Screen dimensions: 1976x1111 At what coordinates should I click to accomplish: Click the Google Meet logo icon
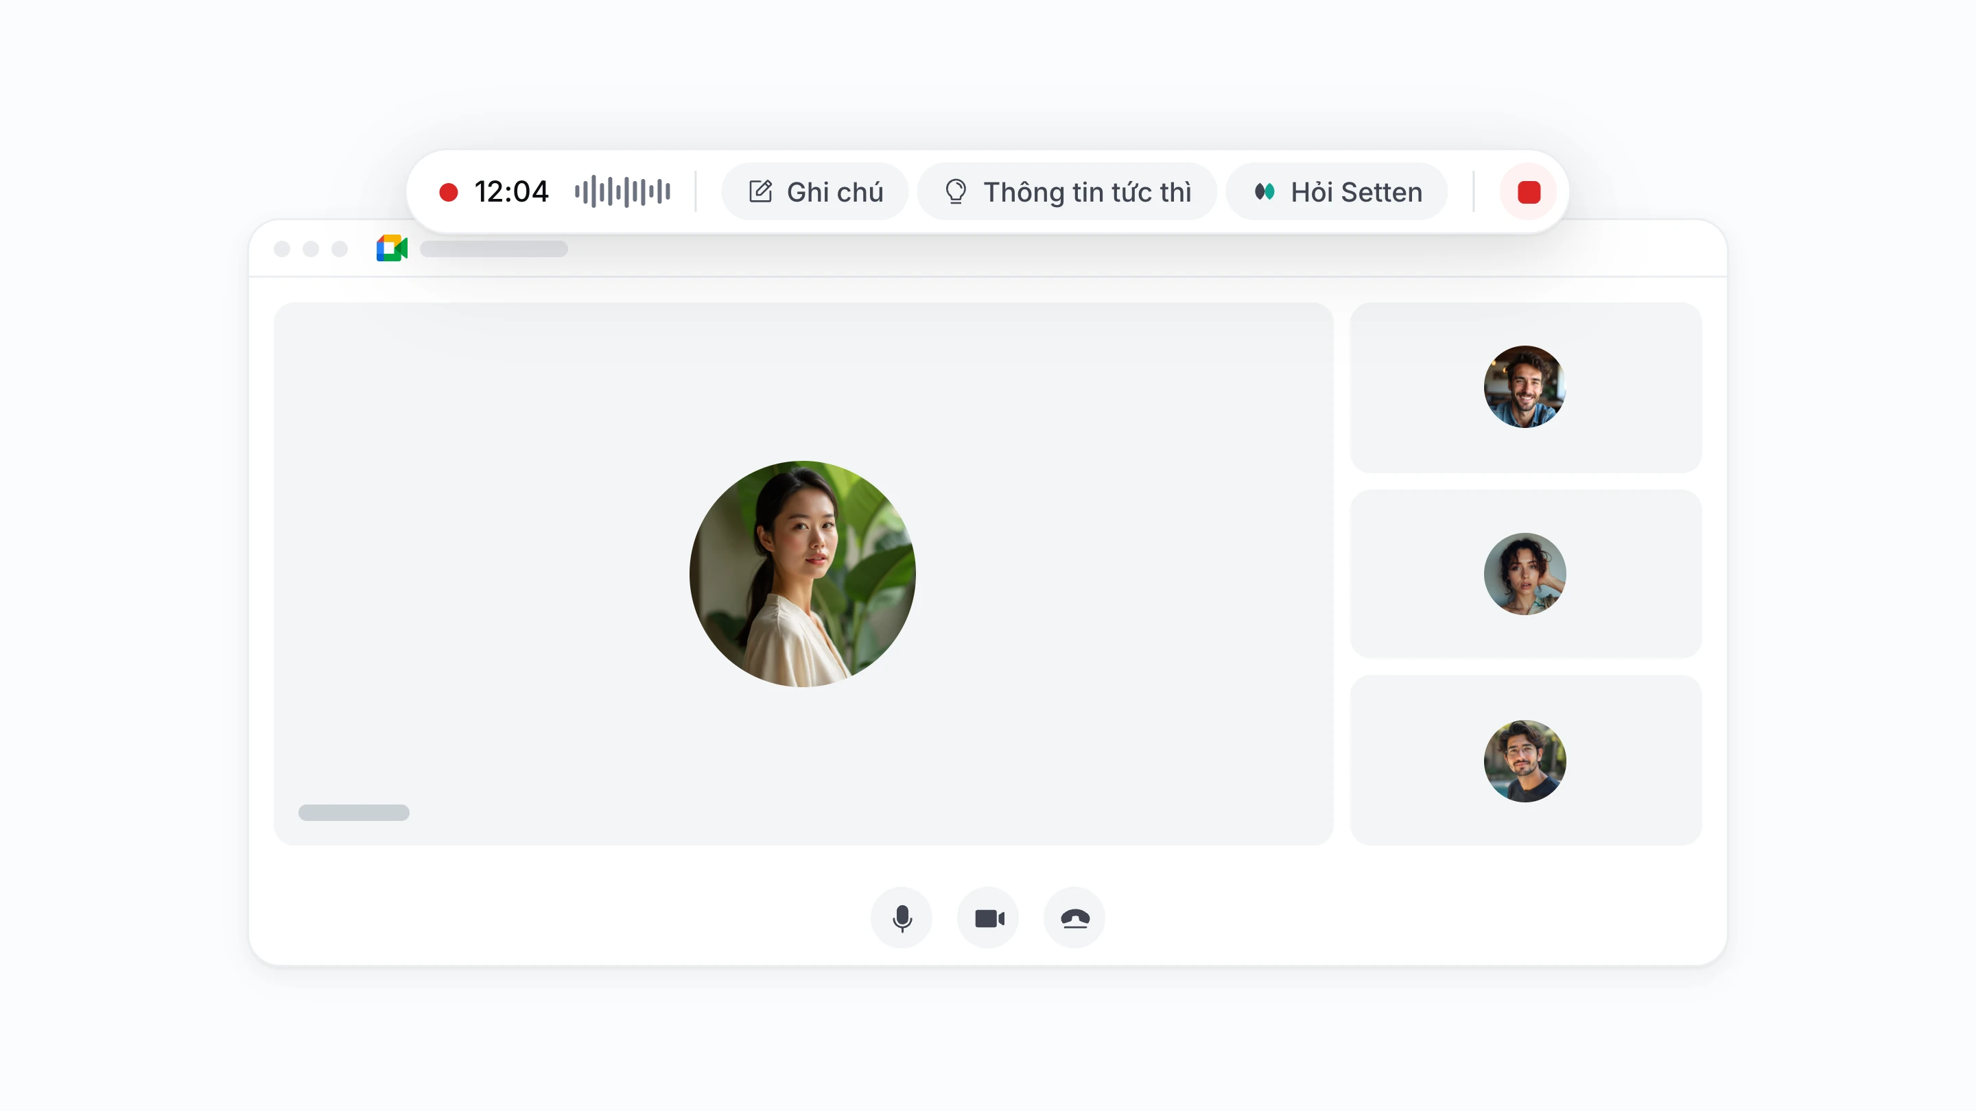pos(392,248)
